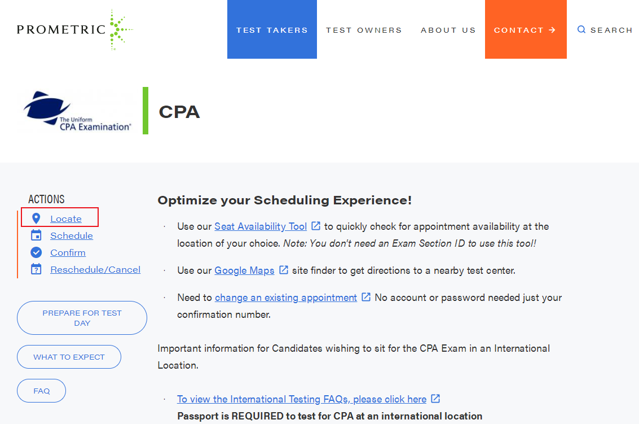
Task: Click the Locate map pin icon
Action: coord(36,218)
